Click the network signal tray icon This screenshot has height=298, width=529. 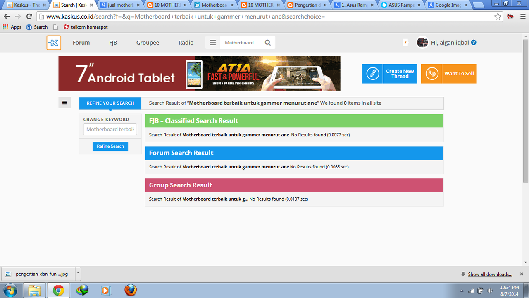[472, 291]
